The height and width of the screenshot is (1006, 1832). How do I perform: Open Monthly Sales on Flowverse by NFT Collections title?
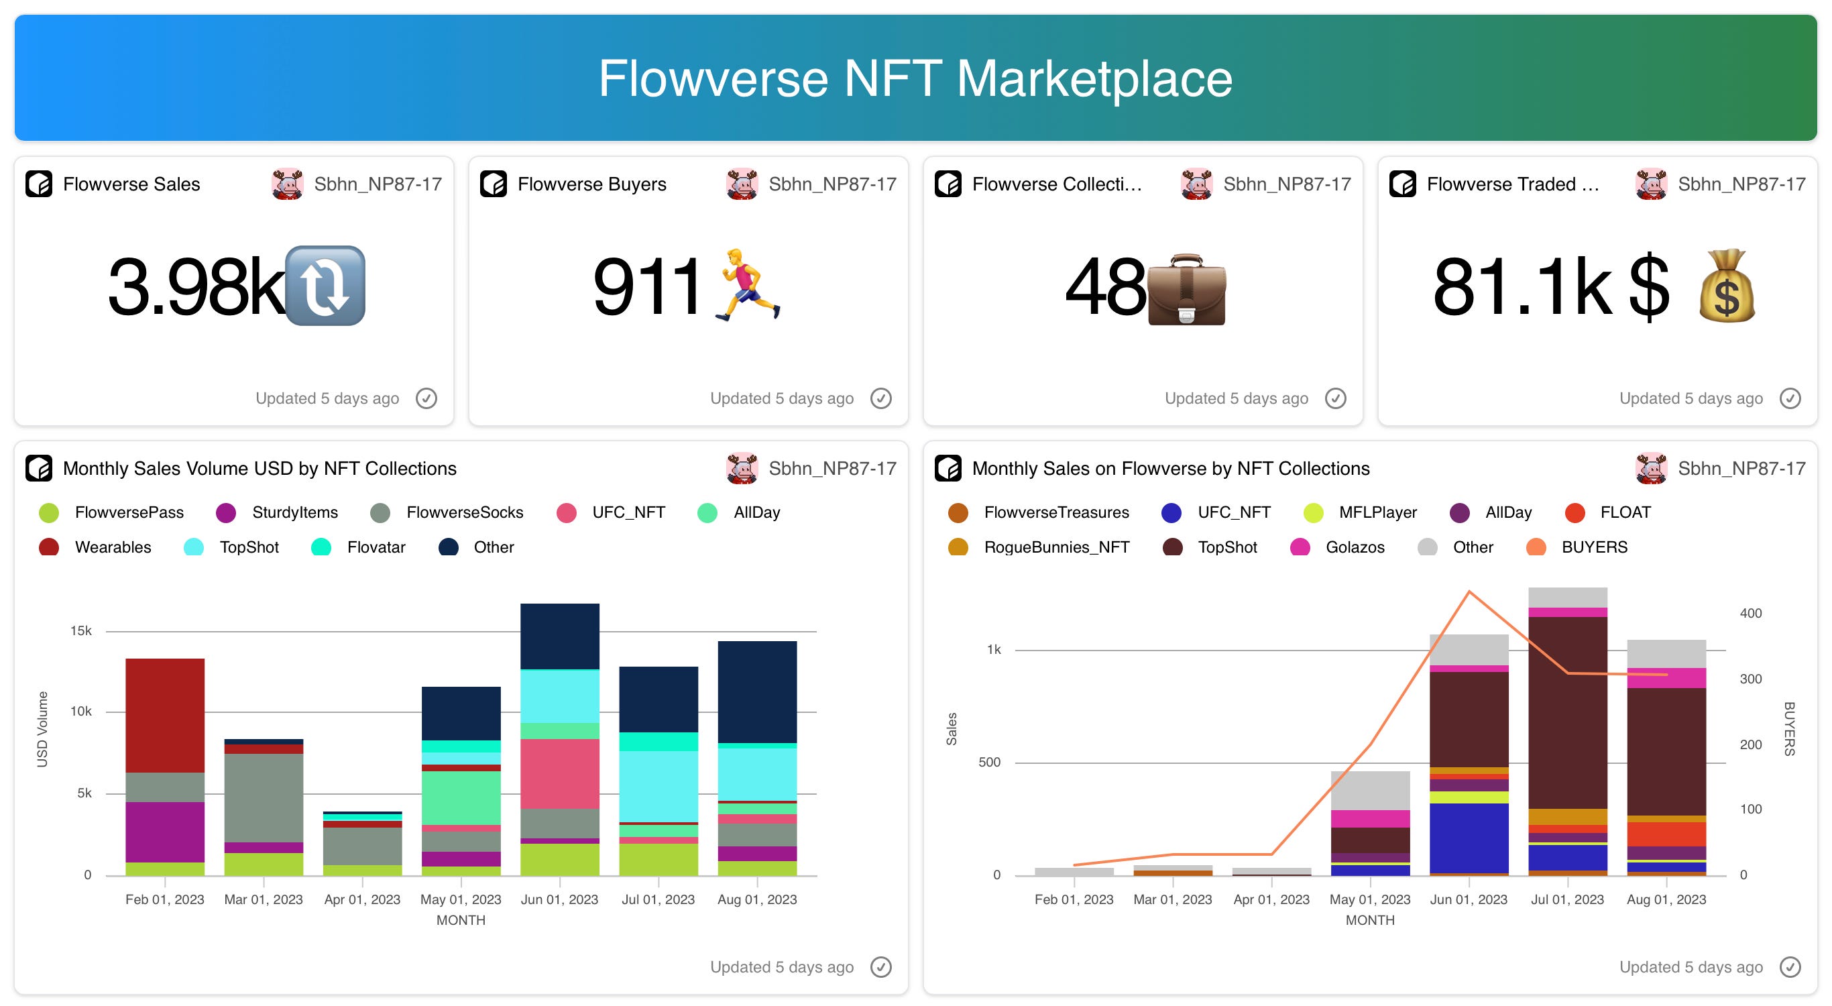pyautogui.click(x=1171, y=468)
